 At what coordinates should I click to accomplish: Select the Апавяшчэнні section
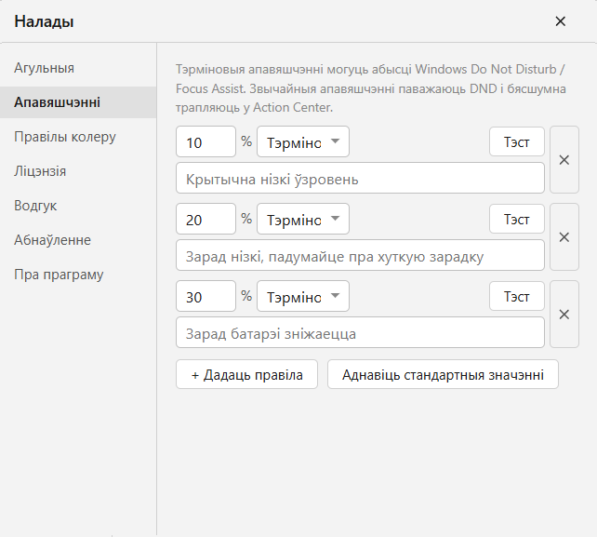point(78,102)
